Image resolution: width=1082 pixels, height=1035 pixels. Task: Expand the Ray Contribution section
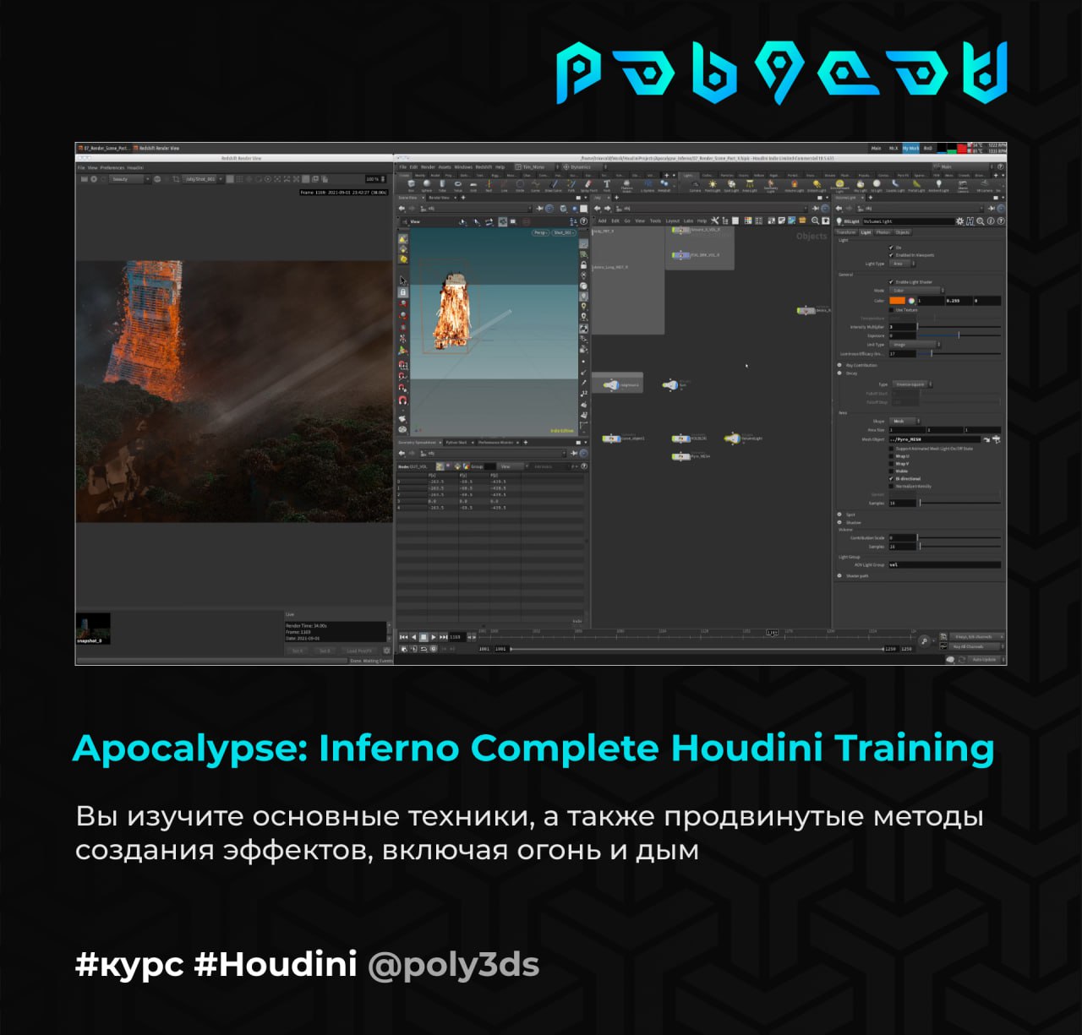839,365
